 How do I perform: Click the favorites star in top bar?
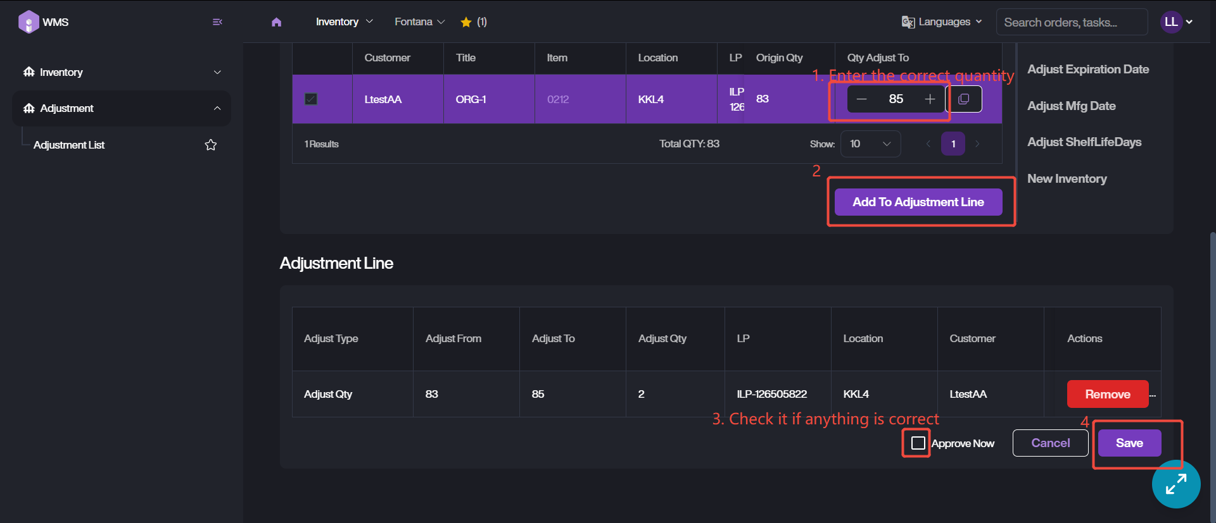(466, 22)
